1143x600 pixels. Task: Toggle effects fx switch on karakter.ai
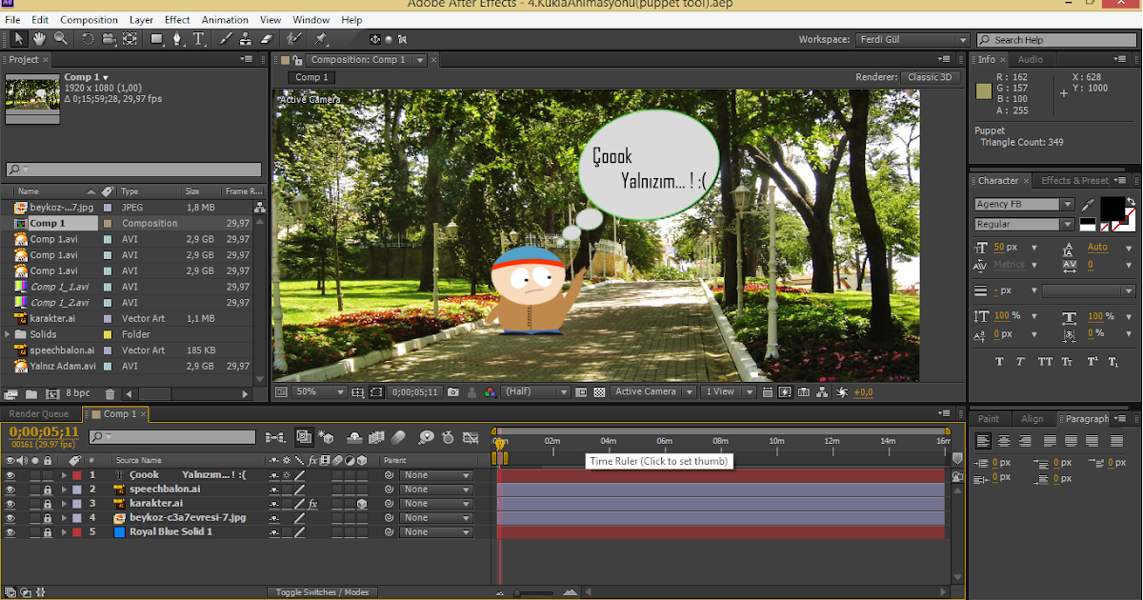click(311, 503)
